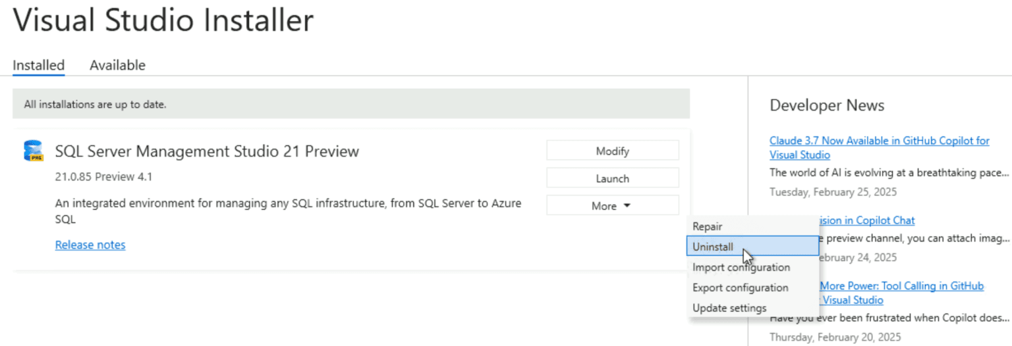
Task: Select Uninstall in the dropdown menu
Action: pyautogui.click(x=713, y=247)
